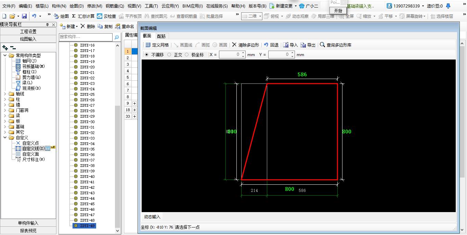Select the 不偏移 radio option
This screenshot has height=235, width=467.
(x=147, y=54)
